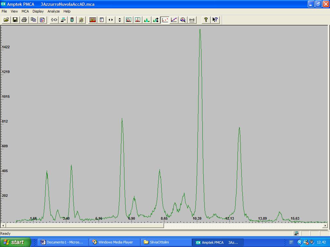Screen dimensions: 330x247
Task: Click the 202 y-axis label
Action: (x=5, y=196)
